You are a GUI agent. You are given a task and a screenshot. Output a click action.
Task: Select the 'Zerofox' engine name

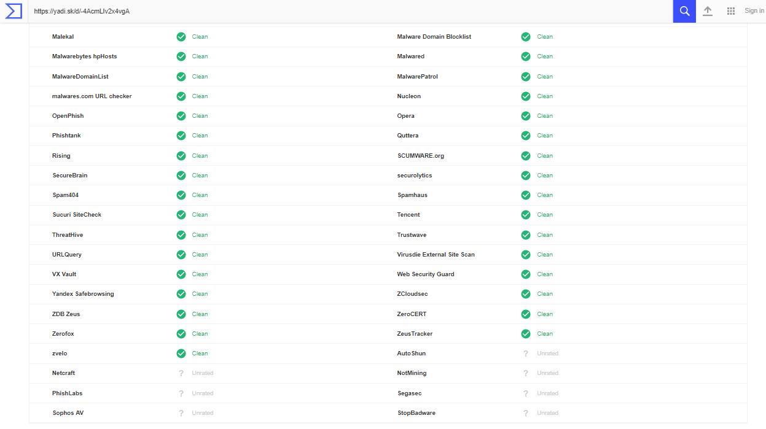pos(63,334)
